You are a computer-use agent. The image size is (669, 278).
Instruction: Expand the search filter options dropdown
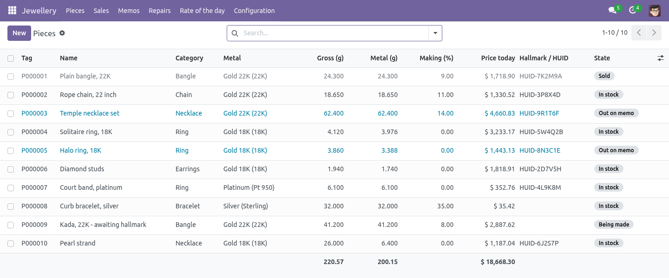(x=435, y=33)
